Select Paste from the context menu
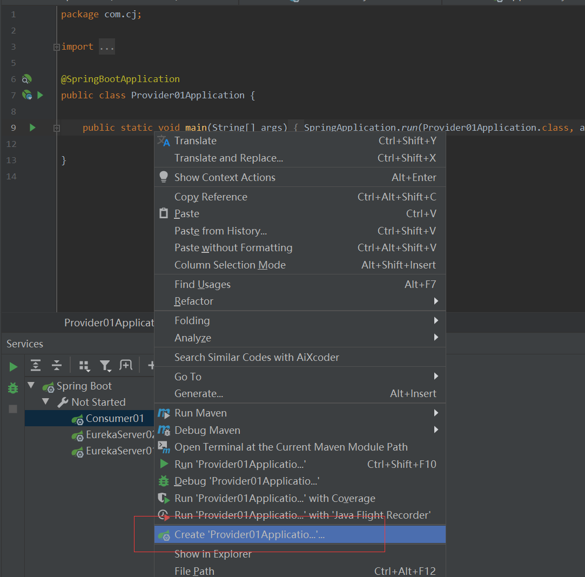 click(x=185, y=213)
